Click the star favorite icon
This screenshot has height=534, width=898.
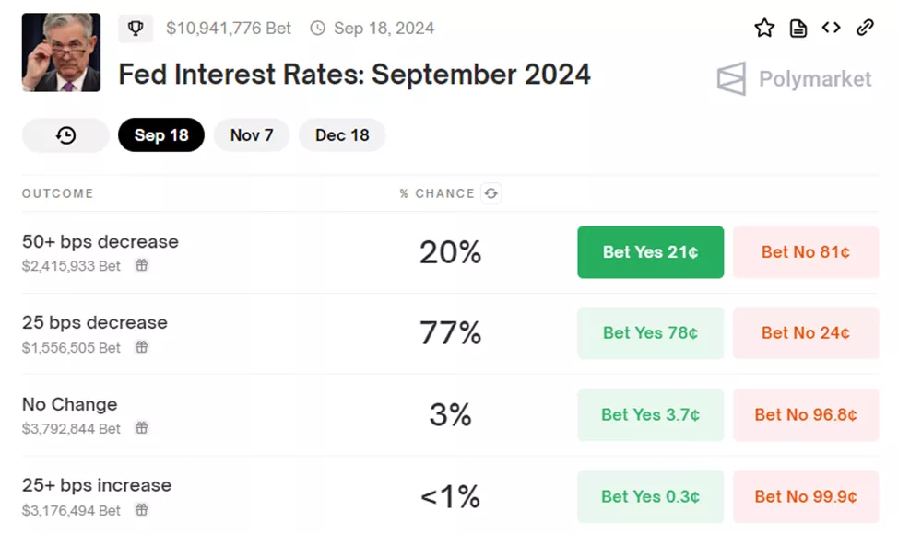point(764,29)
